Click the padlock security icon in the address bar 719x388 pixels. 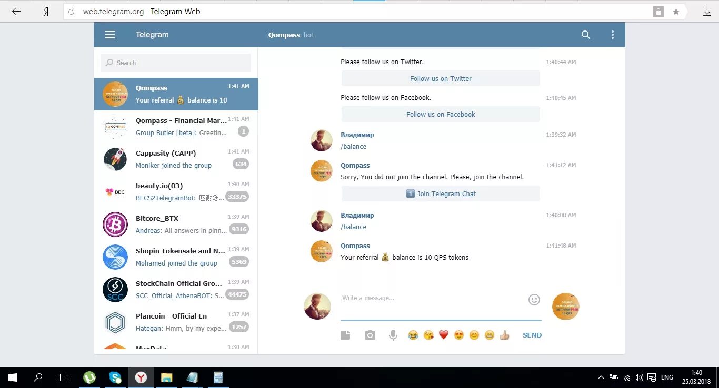(658, 12)
